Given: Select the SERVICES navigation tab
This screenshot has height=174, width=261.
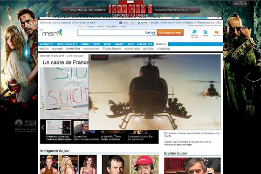Looking at the screenshot, I should pos(161,44).
